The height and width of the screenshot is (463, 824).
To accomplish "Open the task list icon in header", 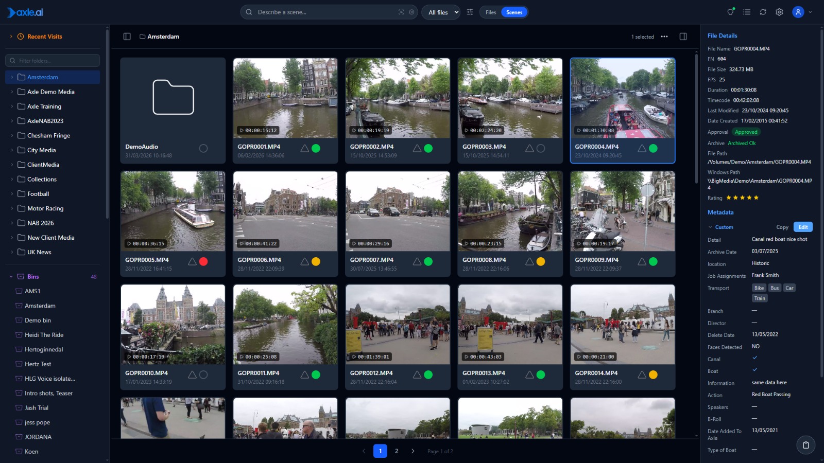I will click(747, 12).
